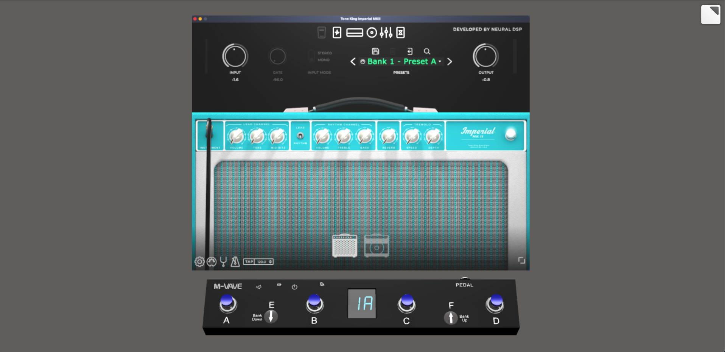Toggle the amp power jewel light
The height and width of the screenshot is (352, 725).
pyautogui.click(x=510, y=134)
